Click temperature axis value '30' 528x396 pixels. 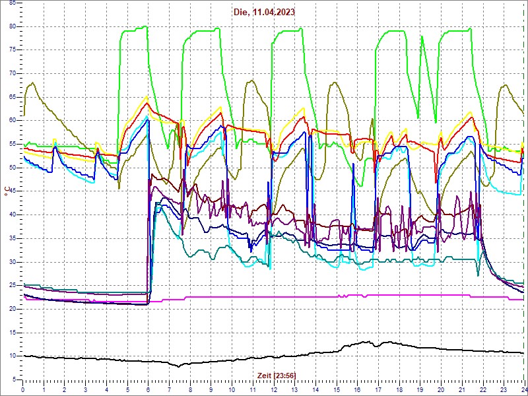coord(13,262)
